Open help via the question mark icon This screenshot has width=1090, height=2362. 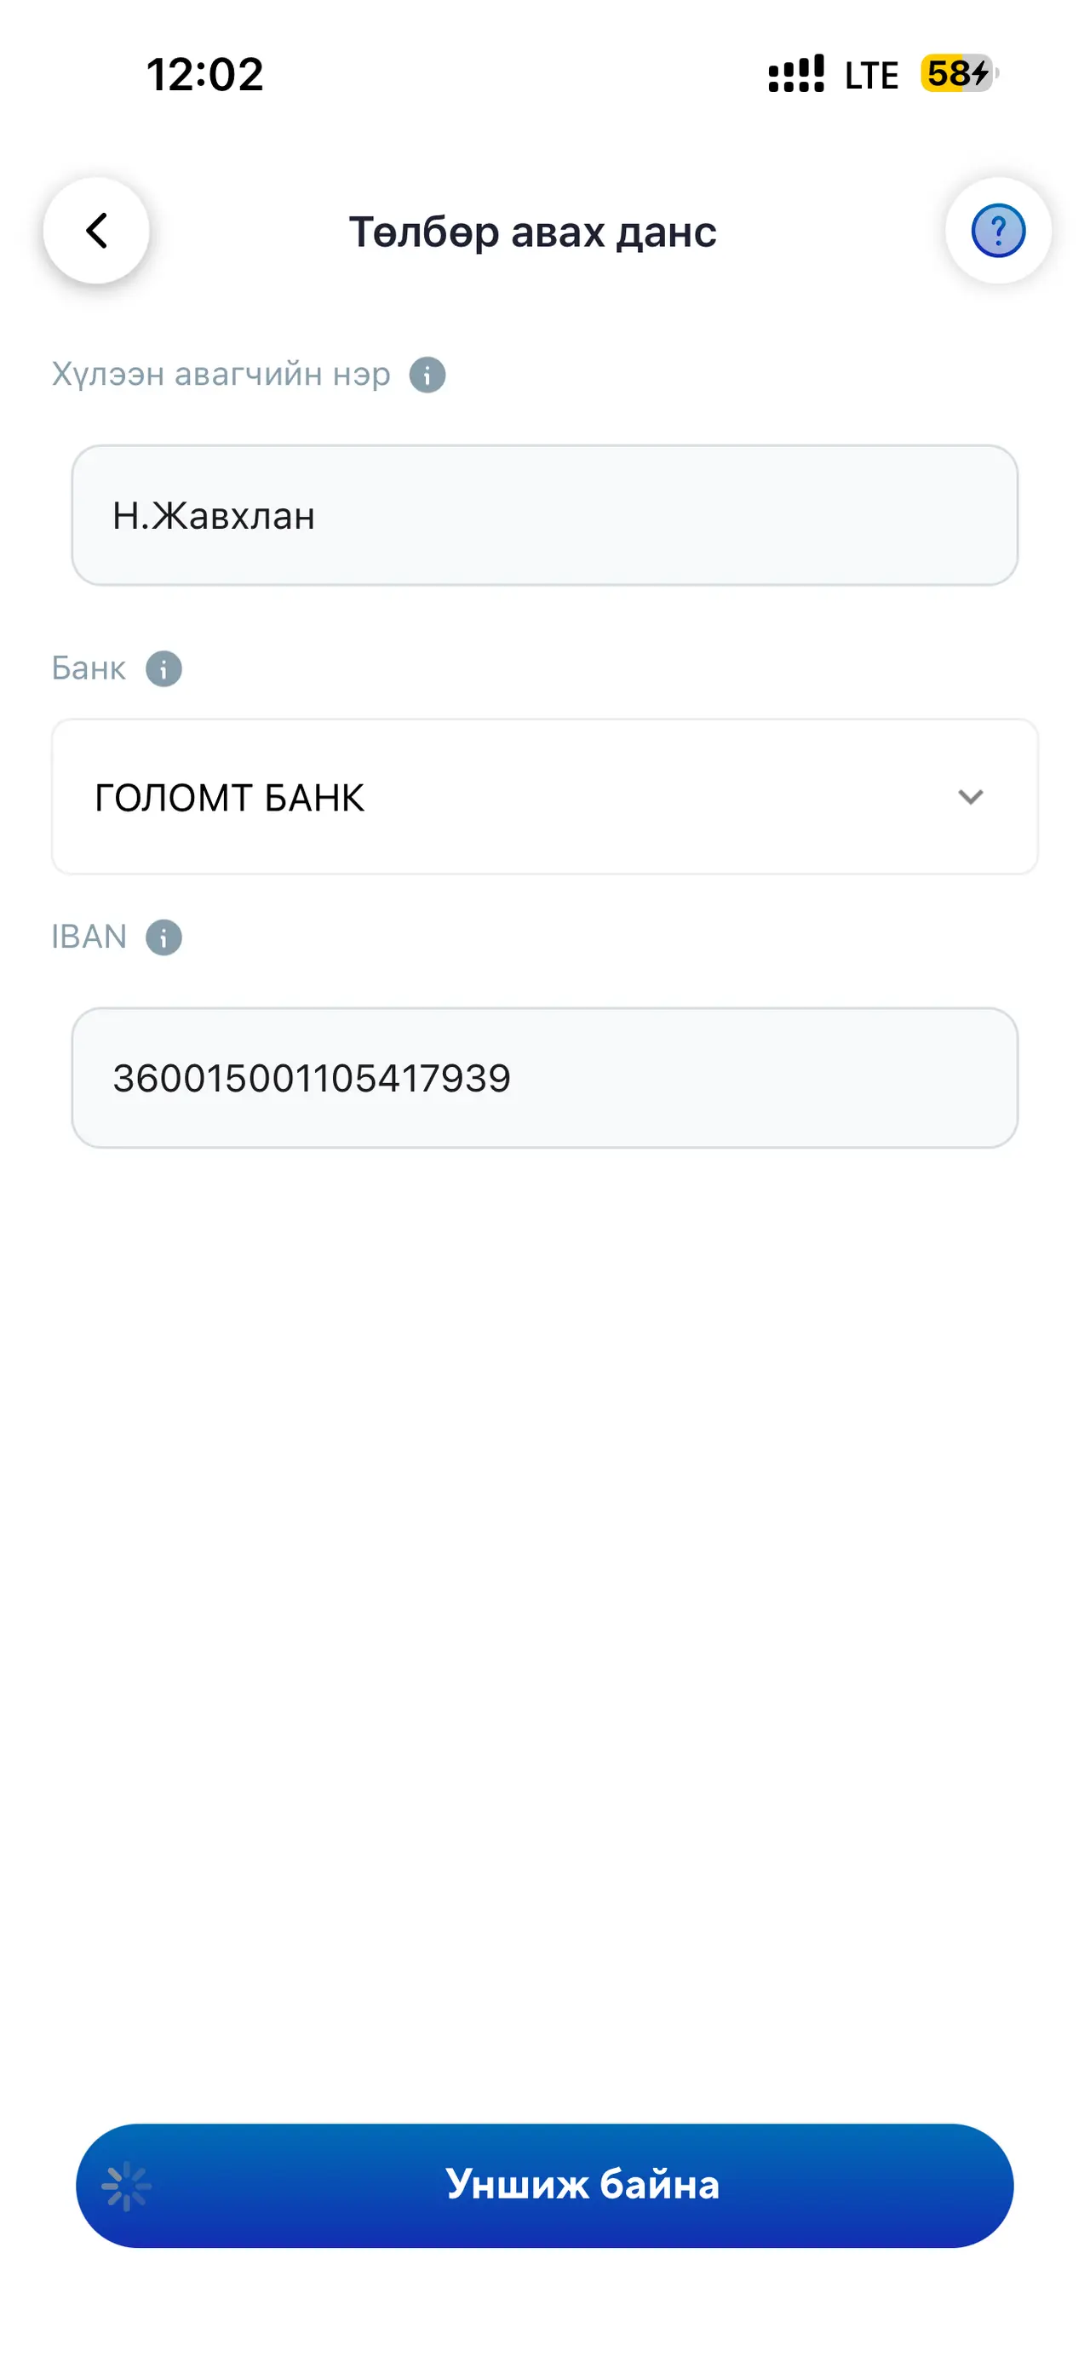click(x=997, y=231)
